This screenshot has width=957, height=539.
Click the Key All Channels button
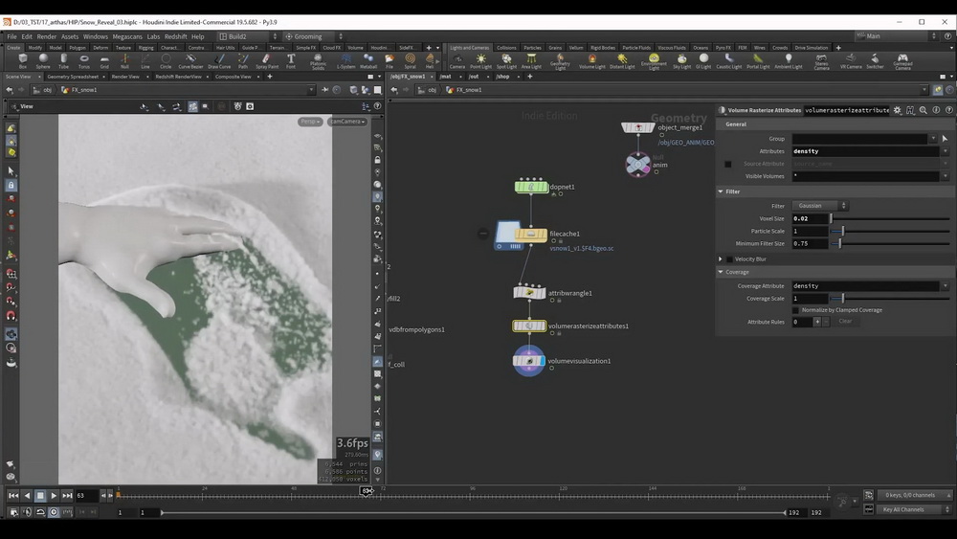914,509
